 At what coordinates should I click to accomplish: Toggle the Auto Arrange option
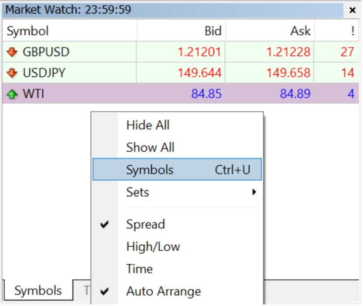coord(163,291)
